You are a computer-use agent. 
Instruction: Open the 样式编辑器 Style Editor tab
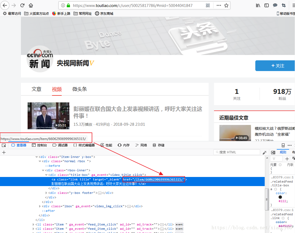84,145
